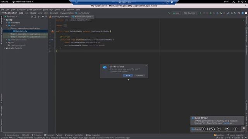Close the Confirm Exit dialog with its X
Screen dimensions: 248x139
point(146,66)
